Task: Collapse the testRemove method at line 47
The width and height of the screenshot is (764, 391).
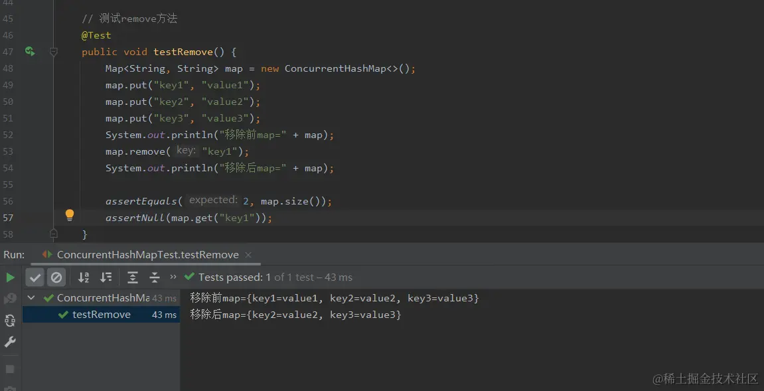Action: coord(54,51)
